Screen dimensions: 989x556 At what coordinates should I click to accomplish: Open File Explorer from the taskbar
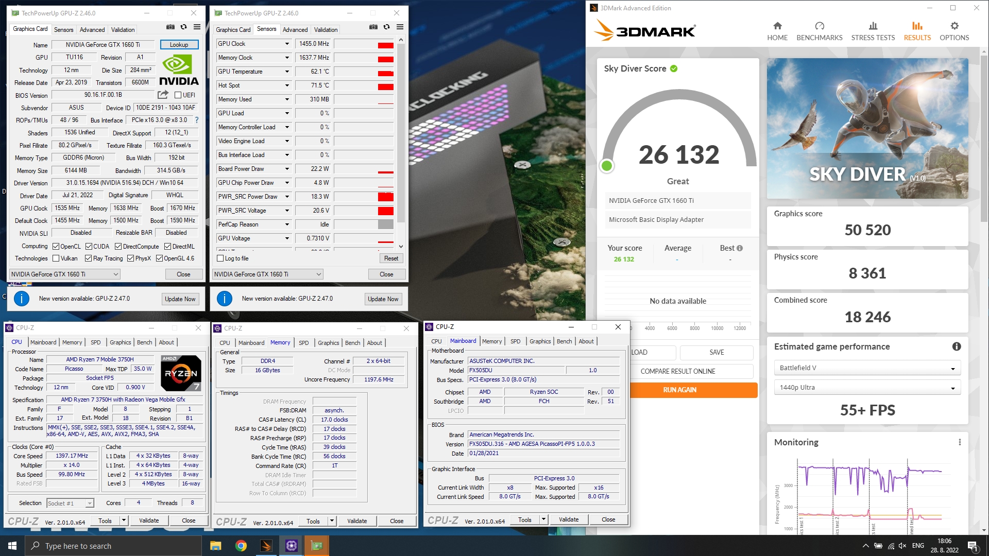(x=215, y=546)
